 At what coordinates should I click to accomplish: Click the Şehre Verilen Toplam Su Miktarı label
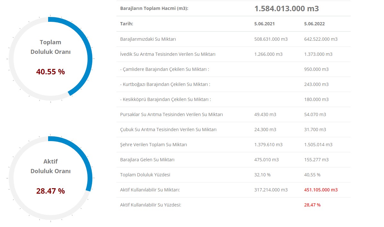[153, 145]
